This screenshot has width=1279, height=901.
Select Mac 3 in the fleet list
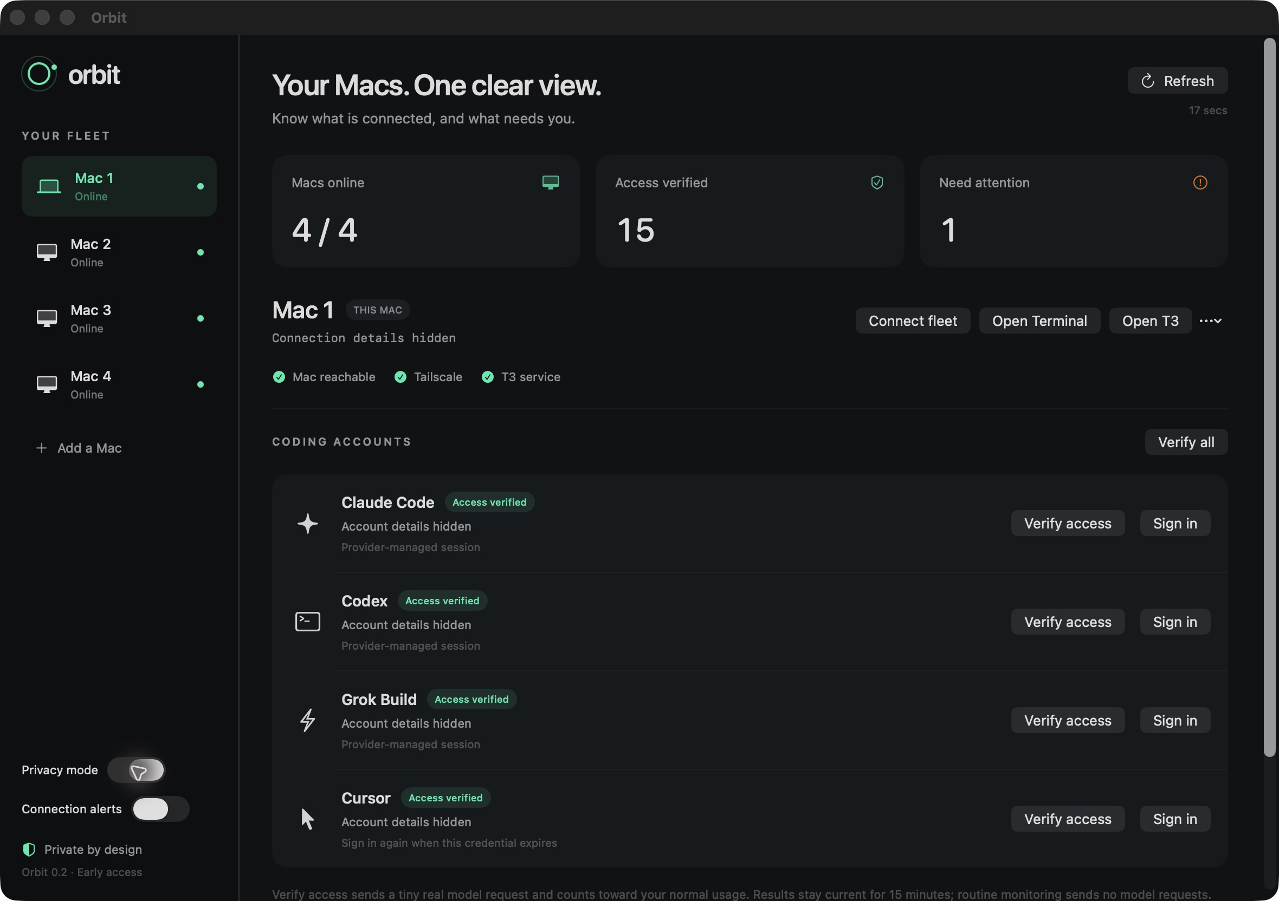119,318
